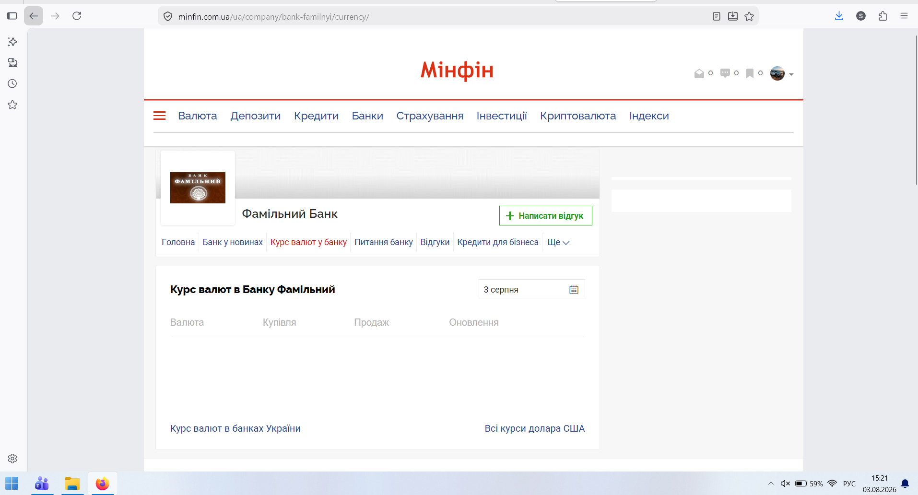Follow Всі курси долара США link

[535, 428]
